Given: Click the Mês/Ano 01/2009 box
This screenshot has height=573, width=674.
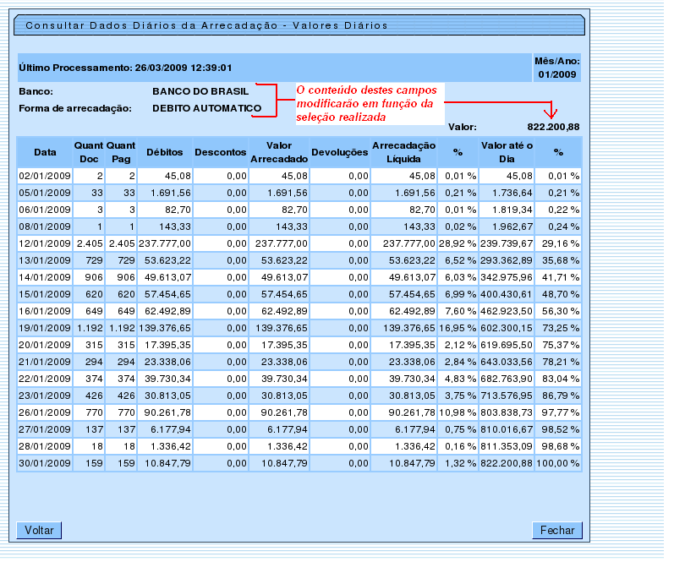Looking at the screenshot, I should (x=556, y=68).
